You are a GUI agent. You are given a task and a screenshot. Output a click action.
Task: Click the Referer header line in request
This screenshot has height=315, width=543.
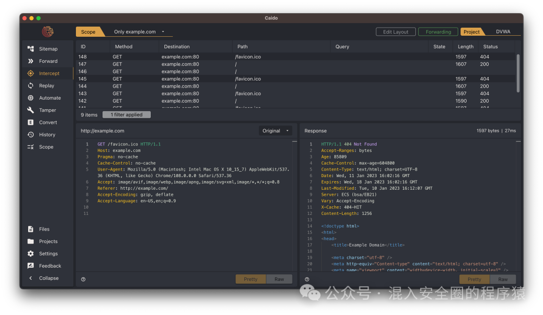coord(133,188)
